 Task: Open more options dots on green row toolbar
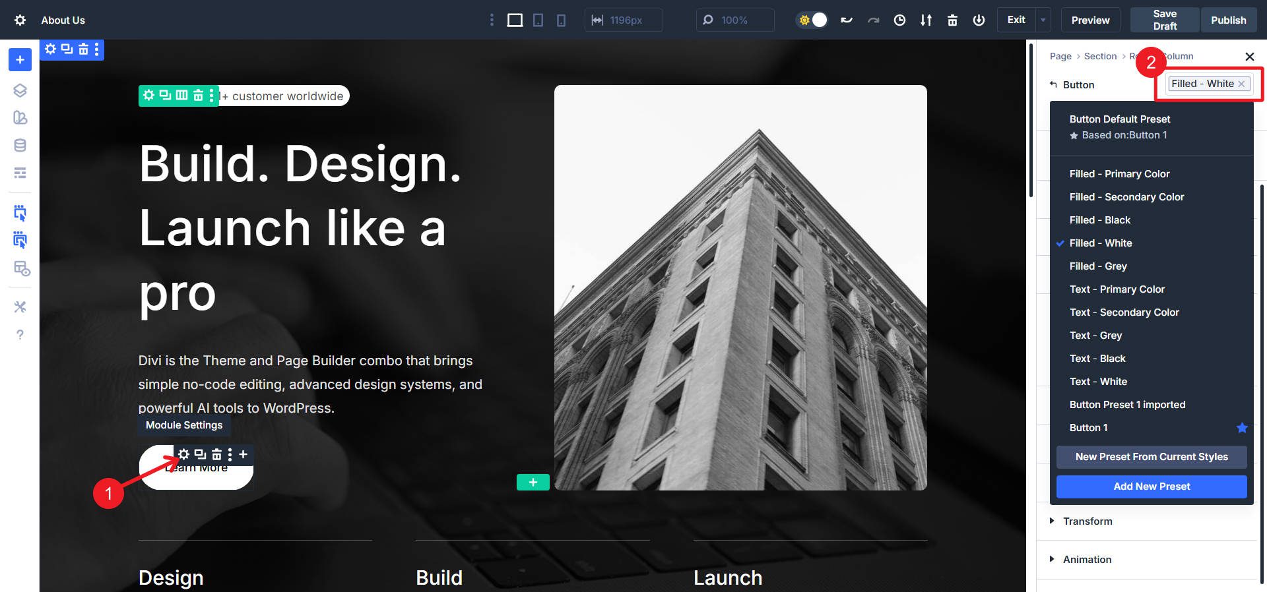click(x=211, y=96)
